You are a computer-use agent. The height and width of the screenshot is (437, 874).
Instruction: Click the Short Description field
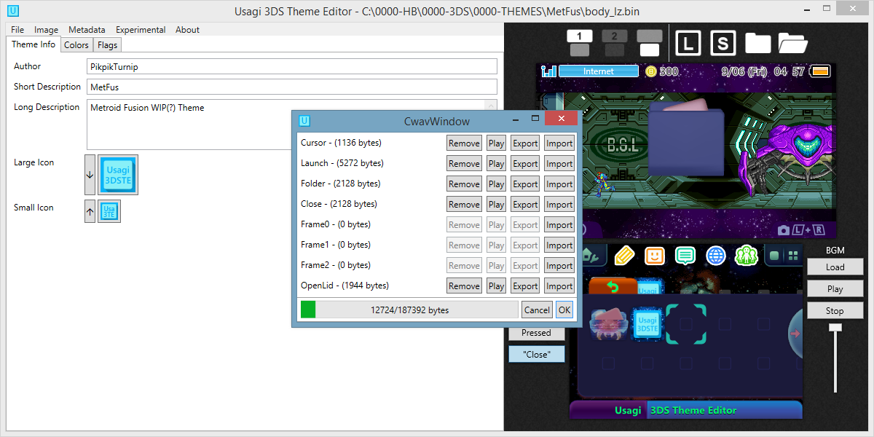pos(291,87)
